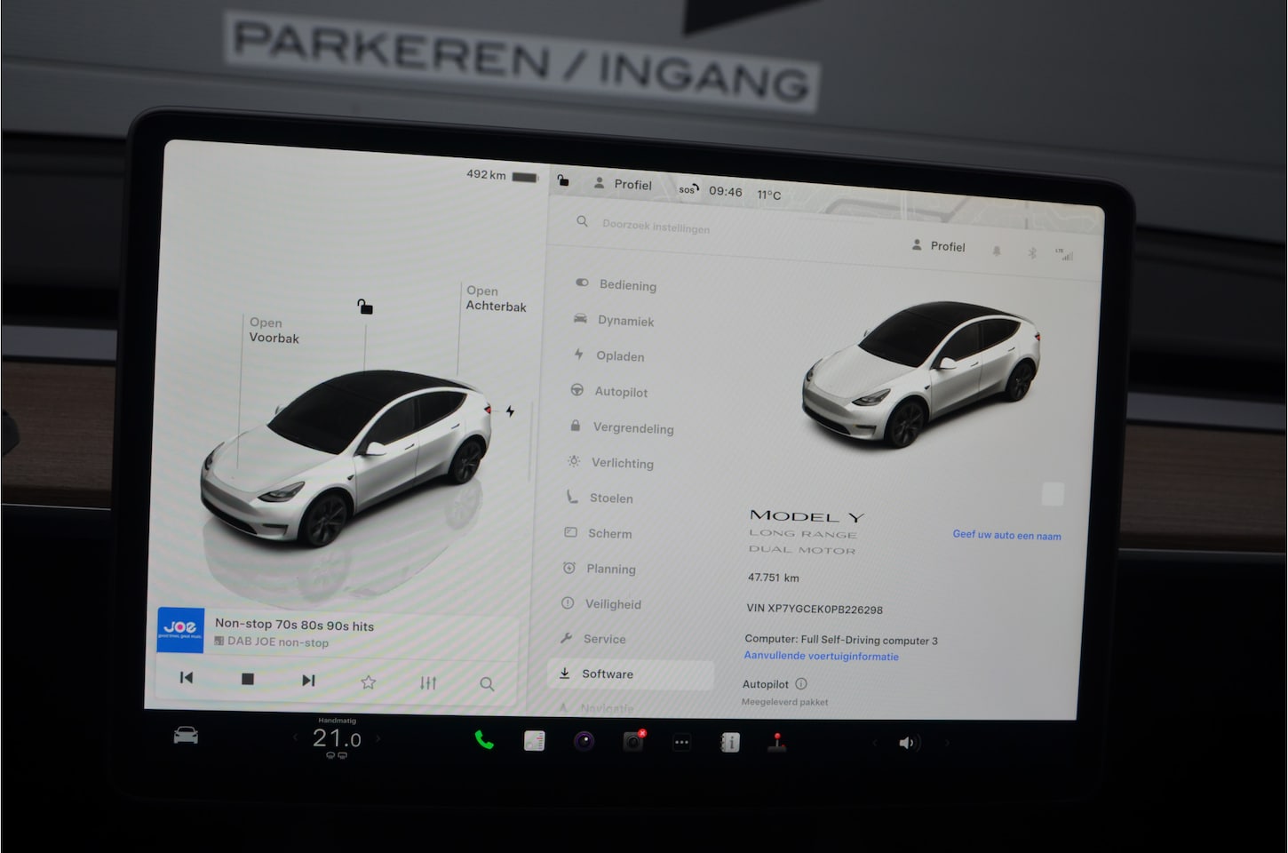Adjust the volume speaker control
The height and width of the screenshot is (853, 1288).
pos(907,743)
